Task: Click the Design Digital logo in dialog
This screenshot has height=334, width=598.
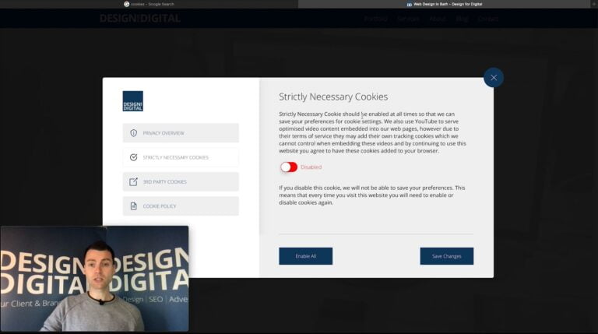Action: click(132, 101)
